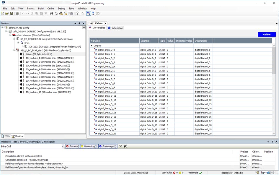Click the blue download arrow toolbar icon
279x175 pixels.
tap(93, 13)
